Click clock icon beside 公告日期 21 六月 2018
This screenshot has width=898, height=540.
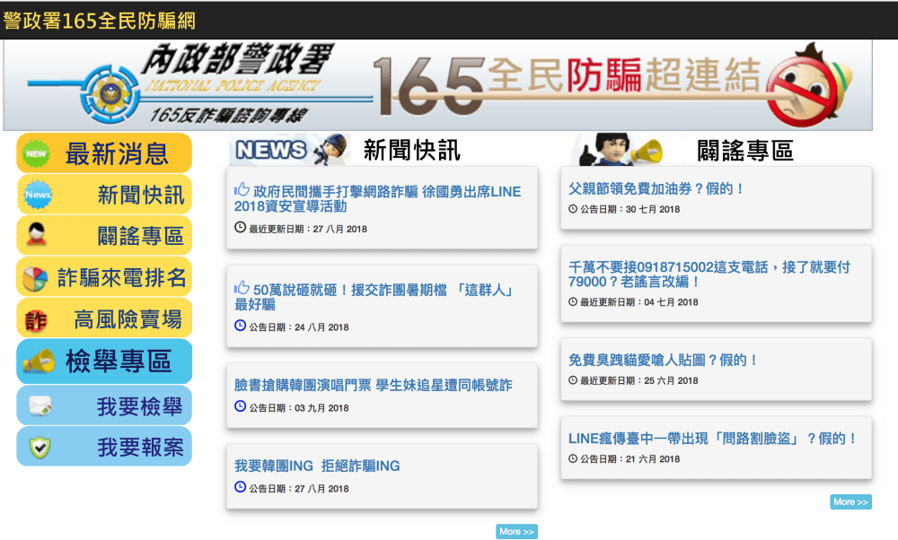point(573,458)
